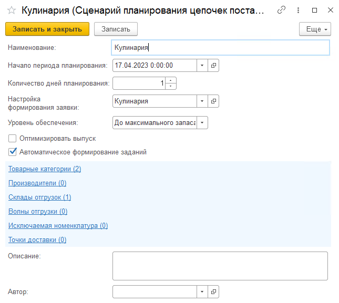339x303 pixels.
Task: Open Товарные категории (2) link
Action: tap(45, 169)
